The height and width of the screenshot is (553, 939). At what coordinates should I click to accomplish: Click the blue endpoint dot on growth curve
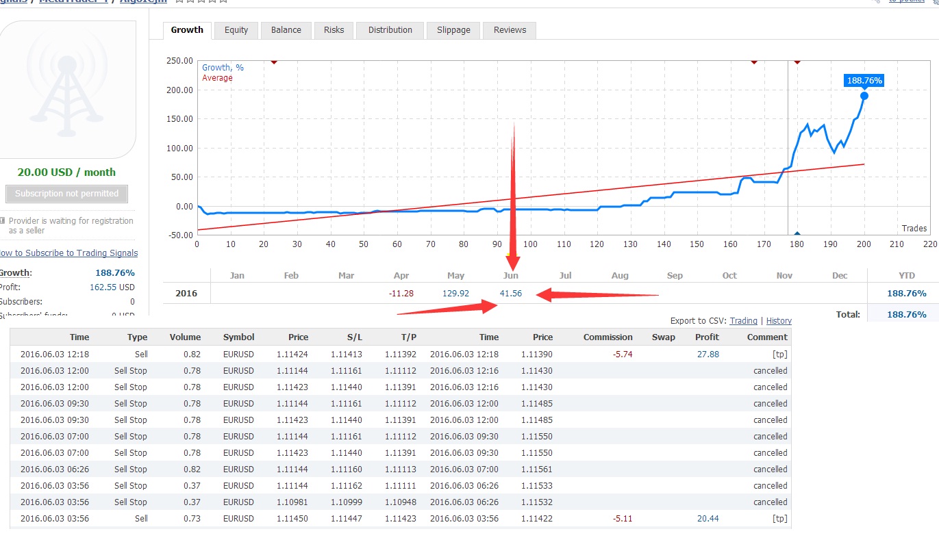[x=864, y=96]
